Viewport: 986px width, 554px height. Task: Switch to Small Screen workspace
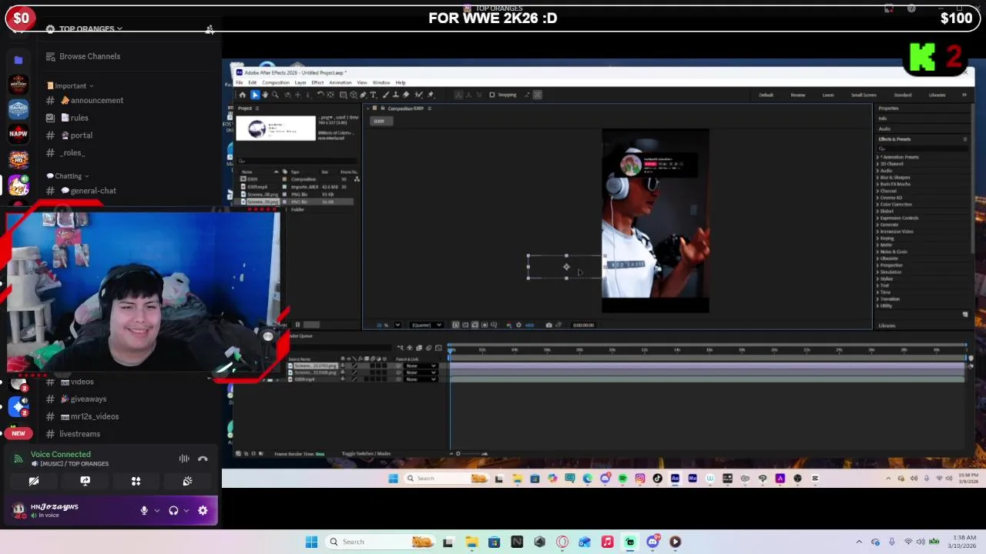(864, 95)
